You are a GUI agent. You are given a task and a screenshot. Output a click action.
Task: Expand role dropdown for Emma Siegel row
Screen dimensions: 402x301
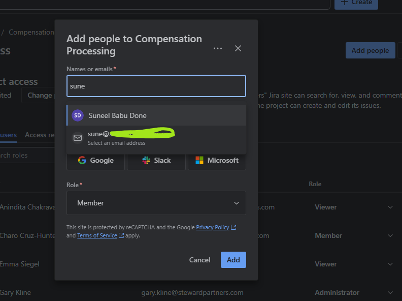click(x=390, y=264)
